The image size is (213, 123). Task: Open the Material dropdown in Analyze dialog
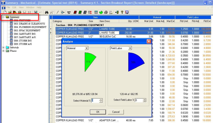(87, 48)
